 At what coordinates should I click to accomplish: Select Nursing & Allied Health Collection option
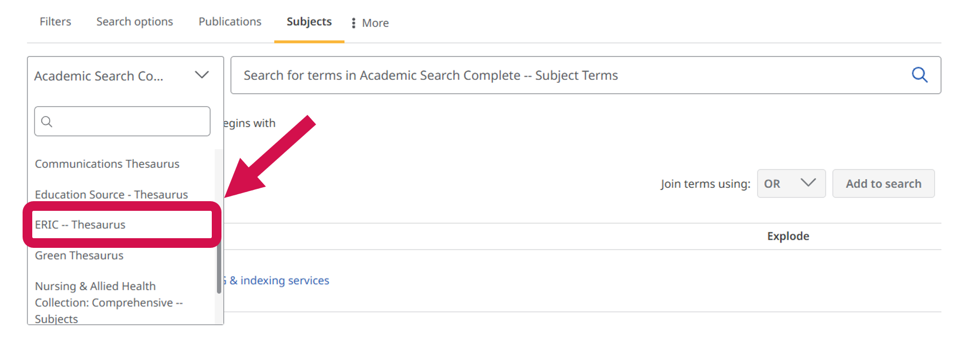coord(109,303)
